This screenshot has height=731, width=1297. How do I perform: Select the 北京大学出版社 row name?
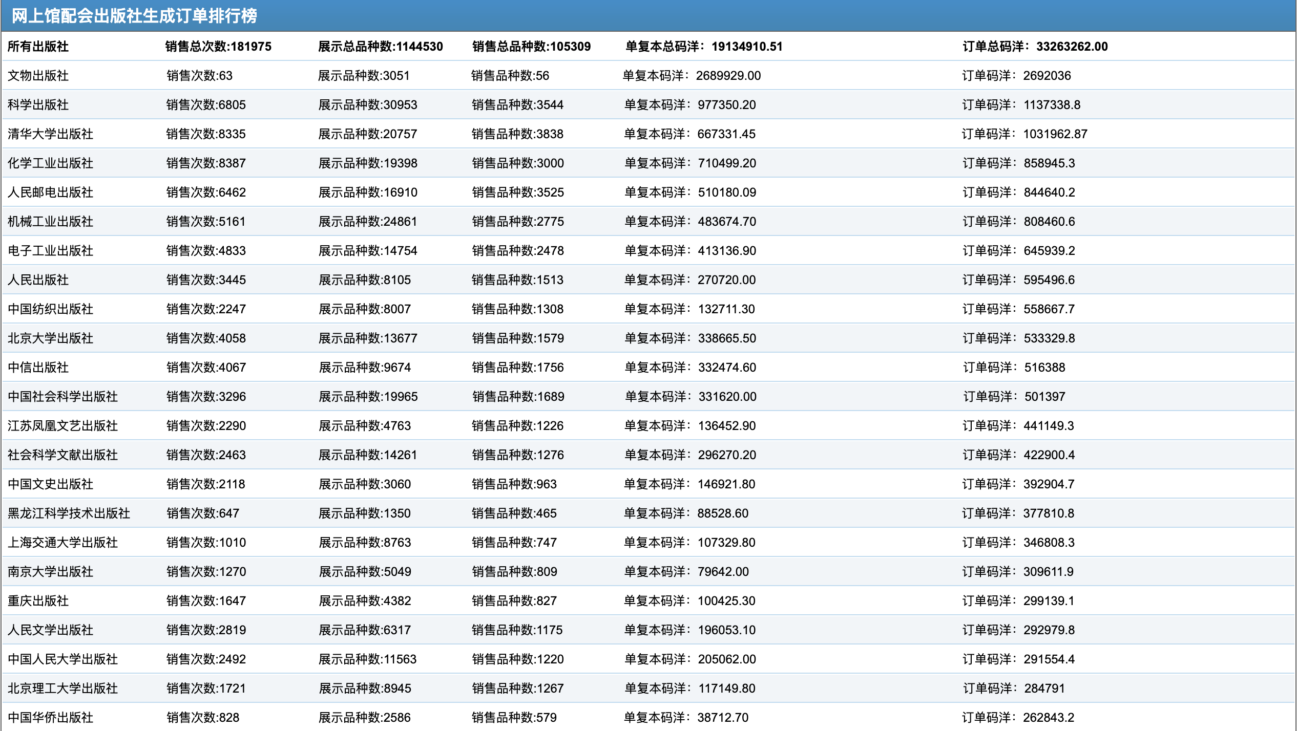click(x=51, y=338)
